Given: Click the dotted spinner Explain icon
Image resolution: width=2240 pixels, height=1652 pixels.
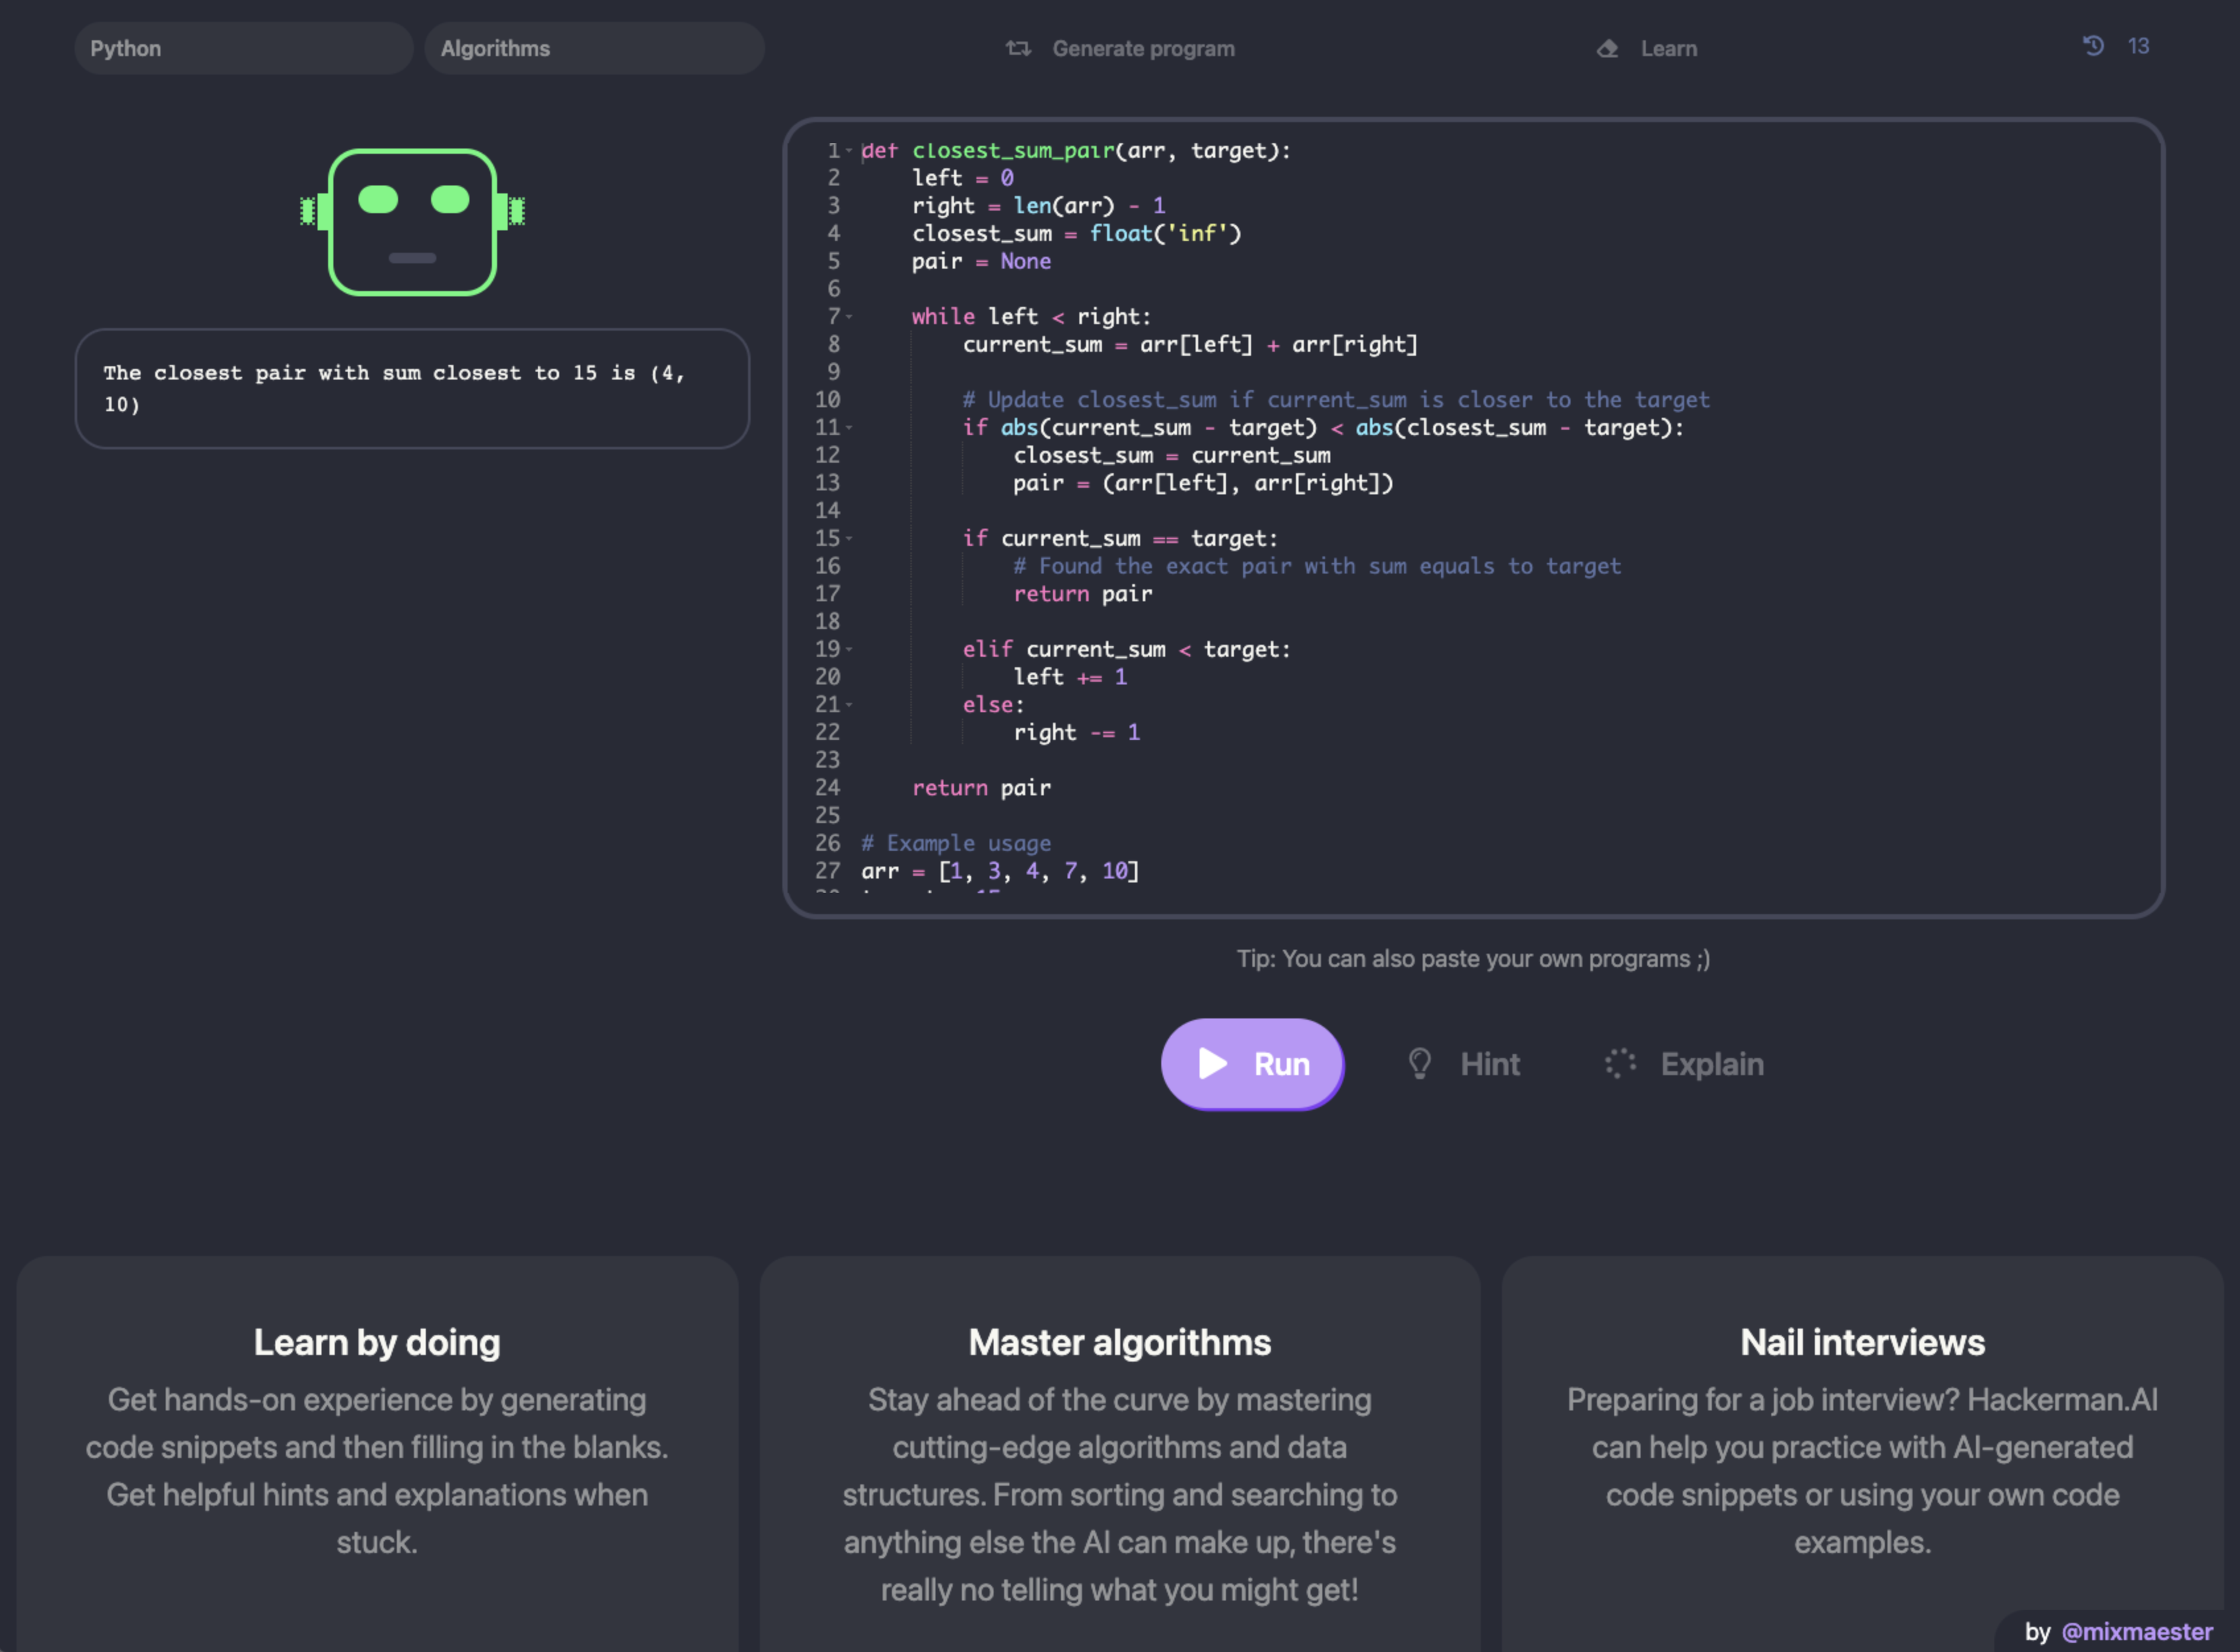Looking at the screenshot, I should [x=1620, y=1063].
